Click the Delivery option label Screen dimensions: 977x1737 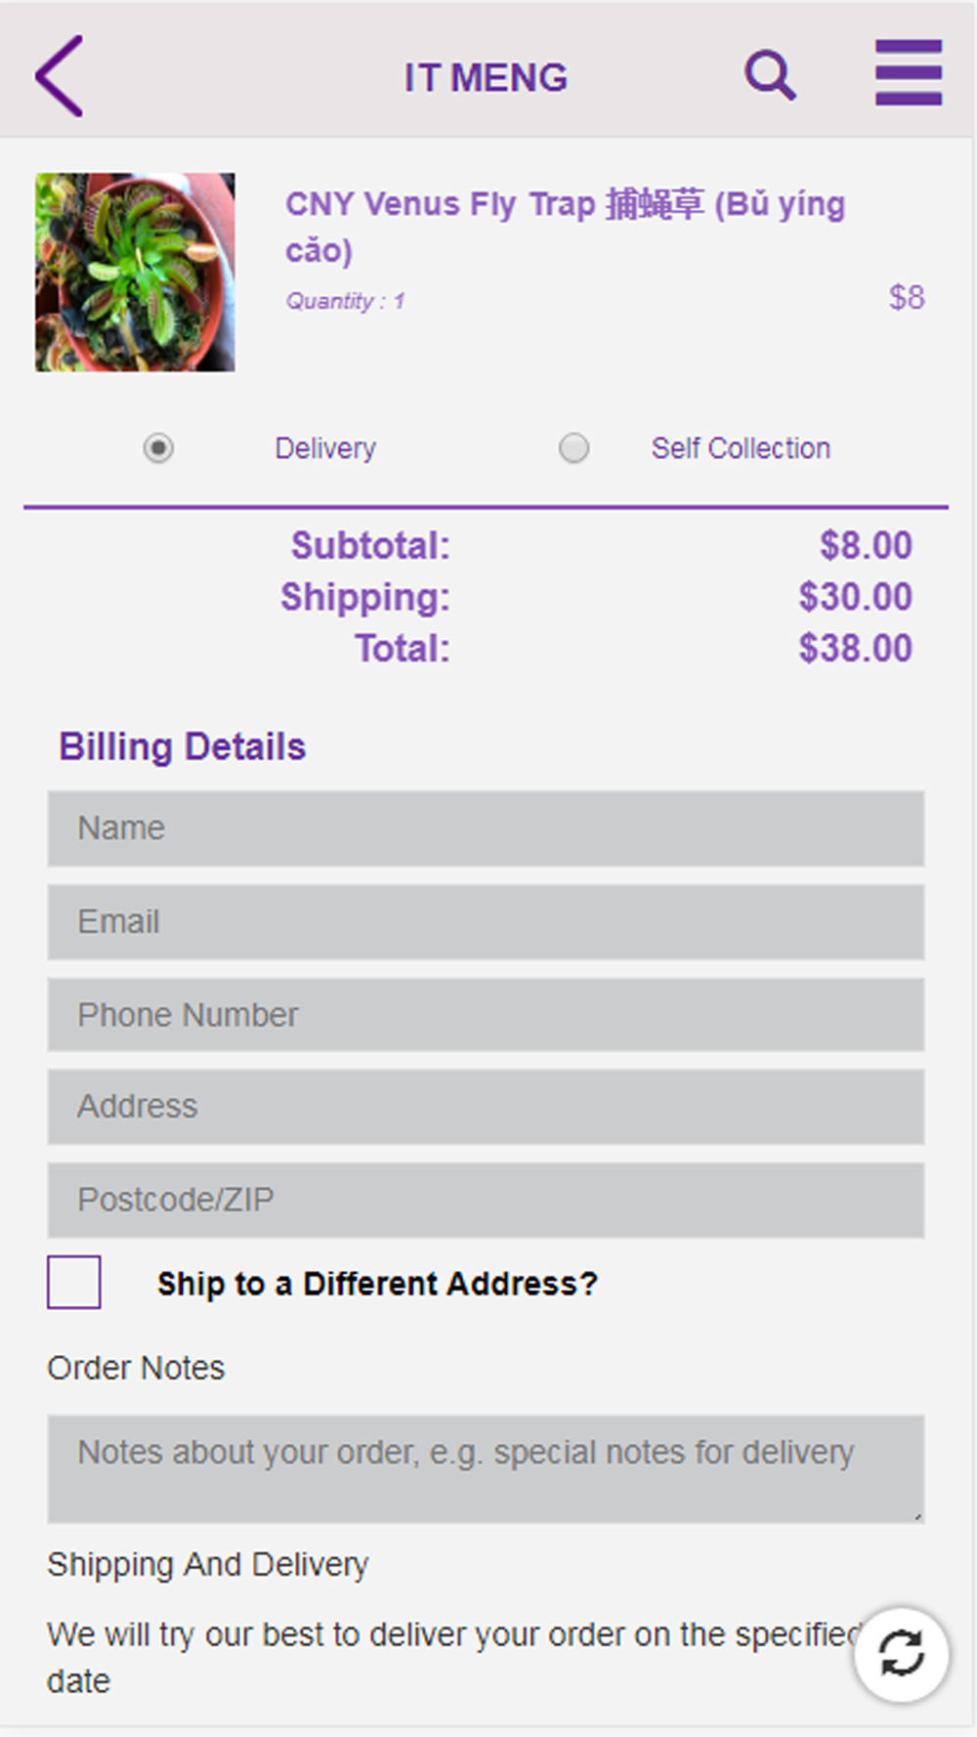point(325,448)
